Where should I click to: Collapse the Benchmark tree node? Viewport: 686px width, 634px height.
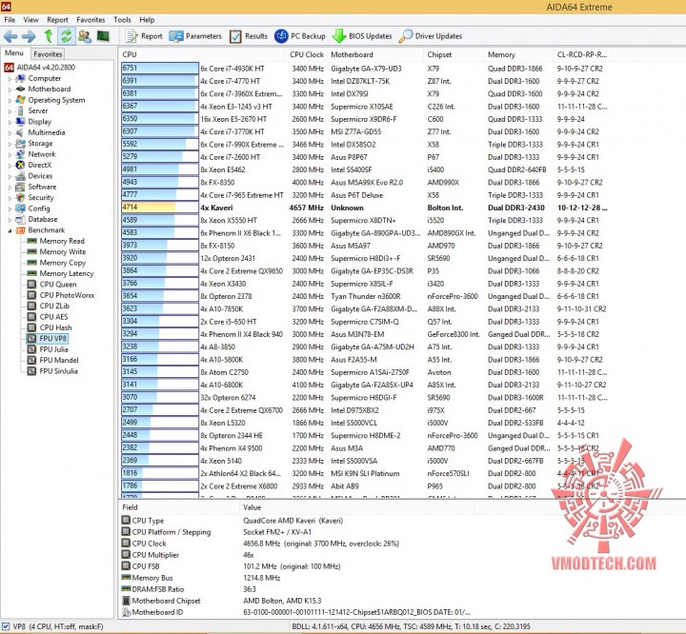pos(10,230)
